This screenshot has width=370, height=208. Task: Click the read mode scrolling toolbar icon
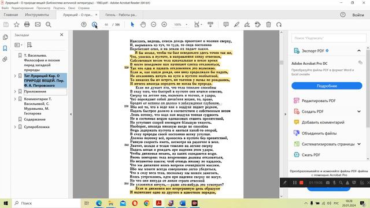click(210, 24)
